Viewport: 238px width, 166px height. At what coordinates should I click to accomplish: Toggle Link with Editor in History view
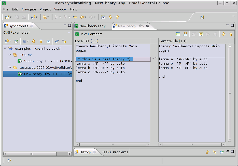215,152
